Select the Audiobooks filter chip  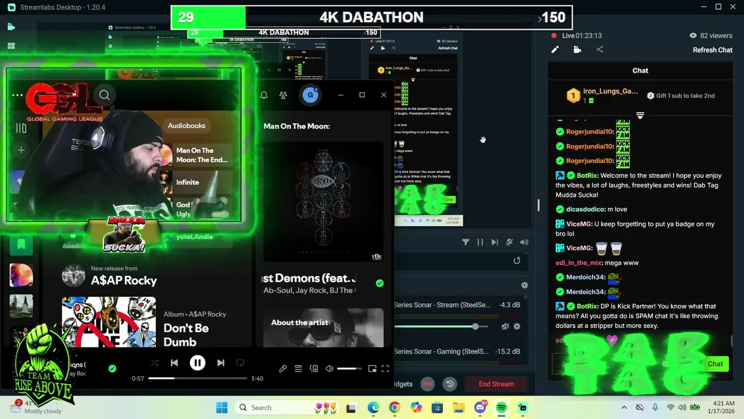point(187,126)
